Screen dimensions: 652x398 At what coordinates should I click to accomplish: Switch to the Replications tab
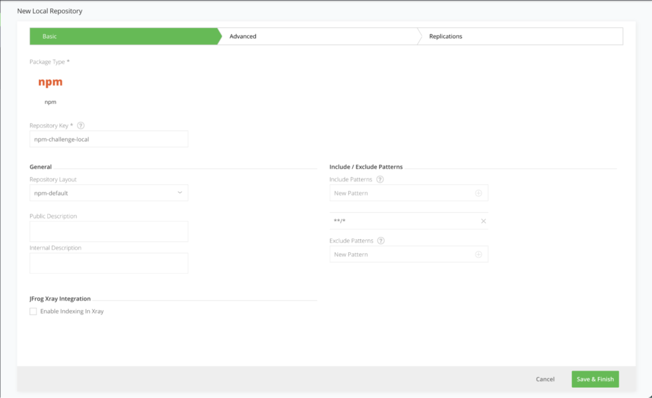pyautogui.click(x=446, y=36)
